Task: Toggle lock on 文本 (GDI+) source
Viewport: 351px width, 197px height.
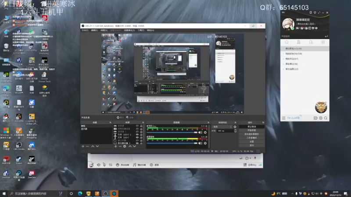Action: [141, 137]
